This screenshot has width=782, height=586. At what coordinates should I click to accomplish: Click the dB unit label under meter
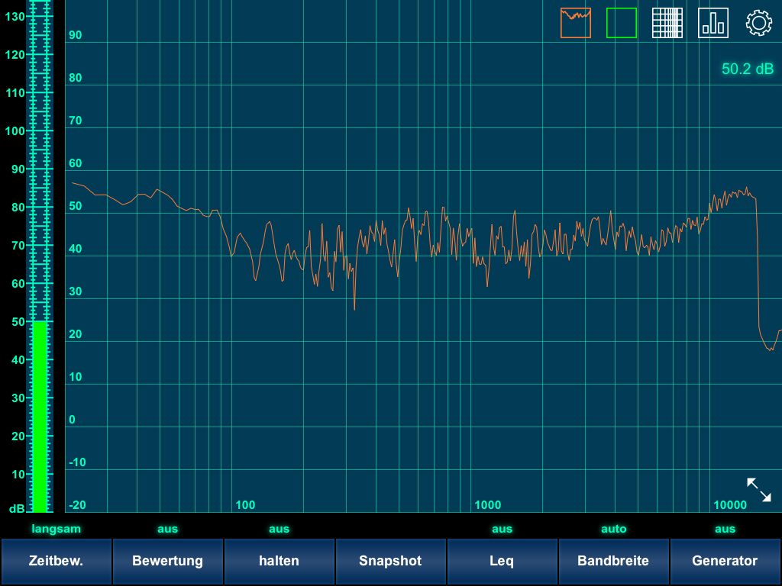pyautogui.click(x=17, y=508)
